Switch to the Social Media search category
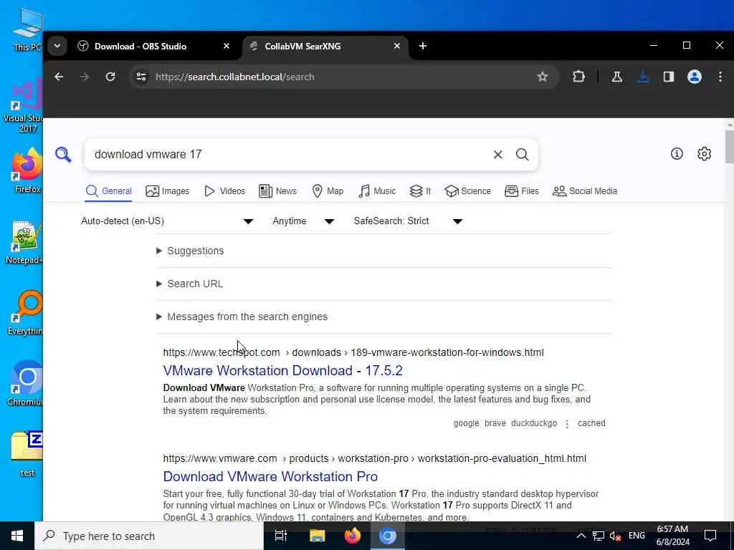Image resolution: width=734 pixels, height=550 pixels. coord(585,191)
